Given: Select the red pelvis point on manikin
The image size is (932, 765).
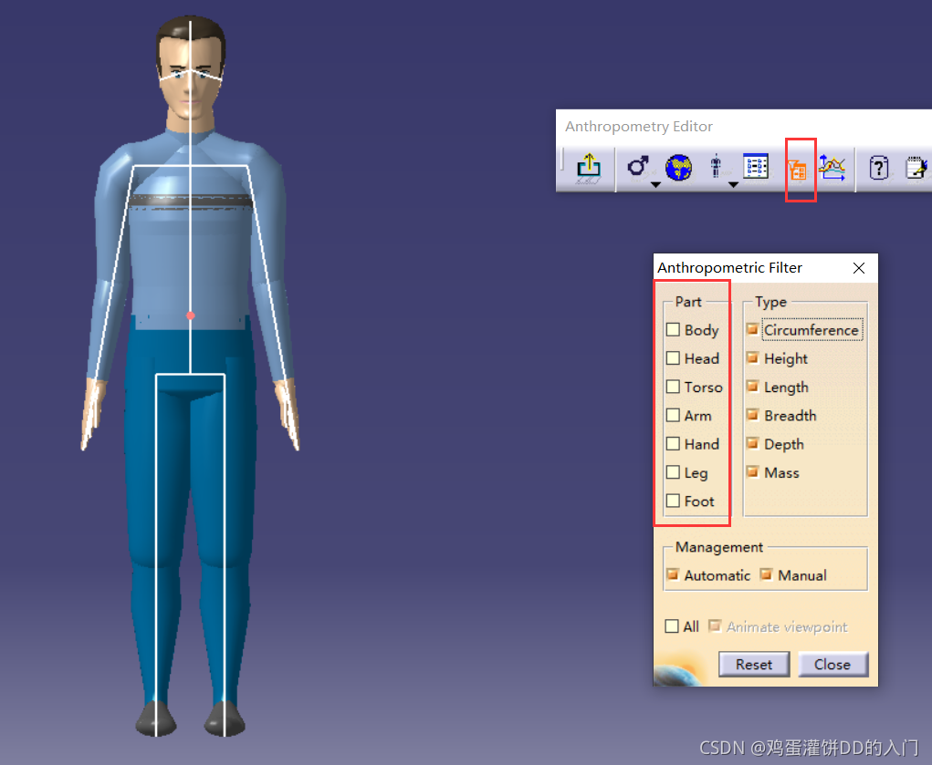Looking at the screenshot, I should click(190, 315).
